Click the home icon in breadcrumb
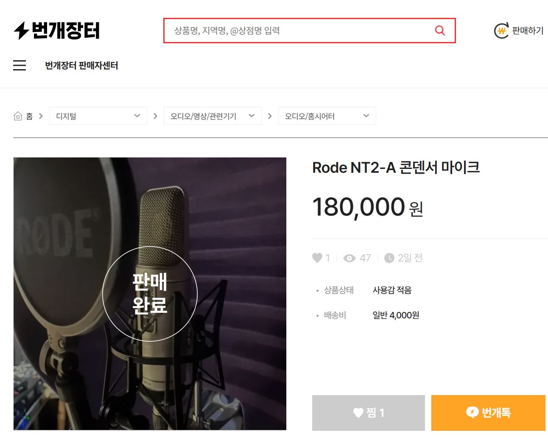The image size is (548, 438). [x=18, y=116]
